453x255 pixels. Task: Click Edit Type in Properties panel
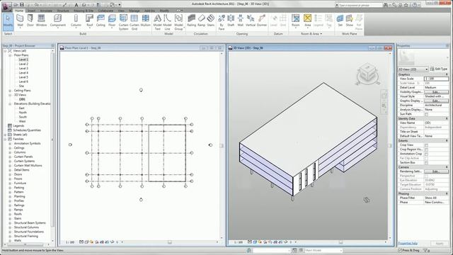click(x=439, y=69)
